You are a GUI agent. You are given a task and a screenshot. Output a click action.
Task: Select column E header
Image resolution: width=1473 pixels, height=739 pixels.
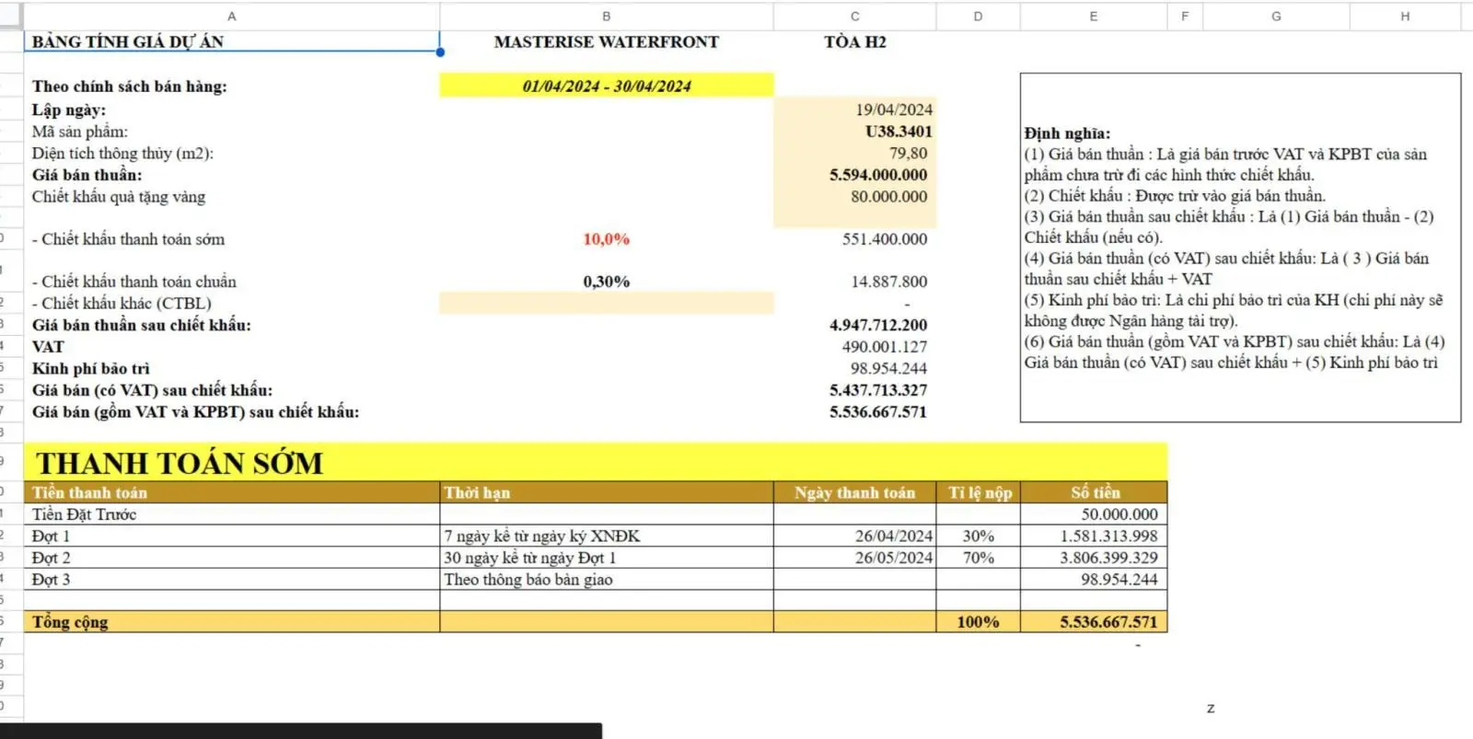[1093, 17]
